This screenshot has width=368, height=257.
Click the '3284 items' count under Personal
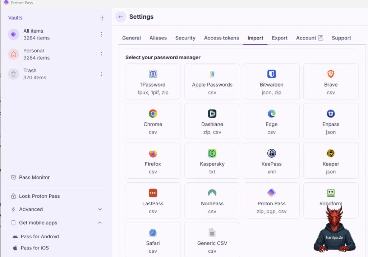(36, 58)
